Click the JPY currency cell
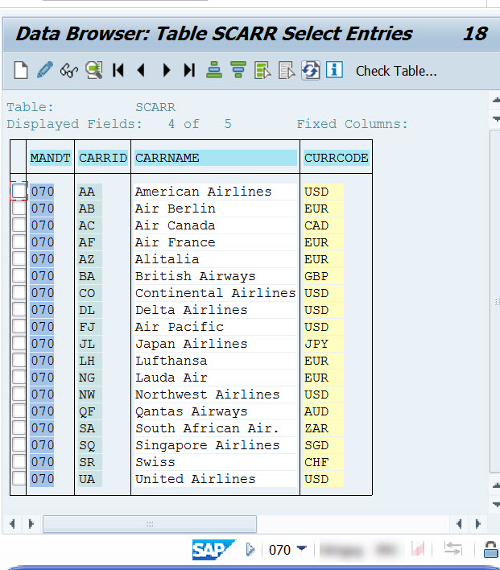Image resolution: width=500 pixels, height=570 pixels. tap(324, 344)
